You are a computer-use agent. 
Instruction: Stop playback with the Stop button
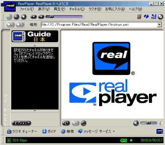[x=24, y=17]
